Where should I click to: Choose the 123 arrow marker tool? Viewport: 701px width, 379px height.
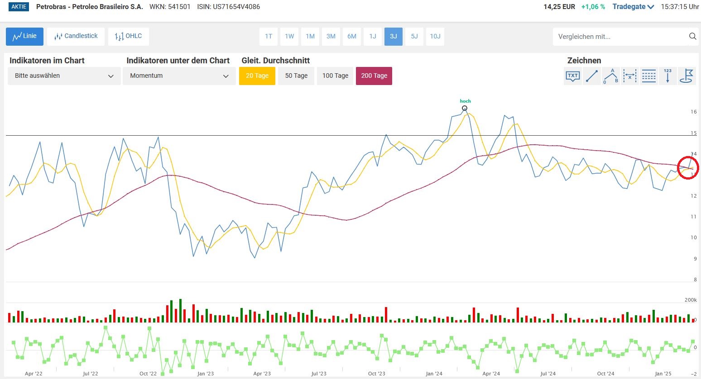(668, 76)
